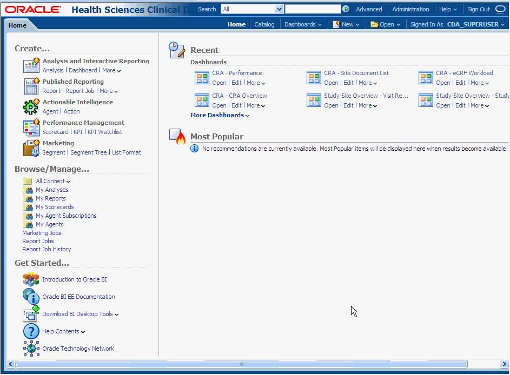
Task: Click the CRA - Performance dashboard icon
Action: coord(202,78)
